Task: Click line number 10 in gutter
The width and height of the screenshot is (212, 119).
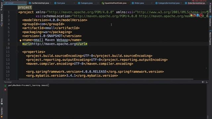Action: [8, 48]
